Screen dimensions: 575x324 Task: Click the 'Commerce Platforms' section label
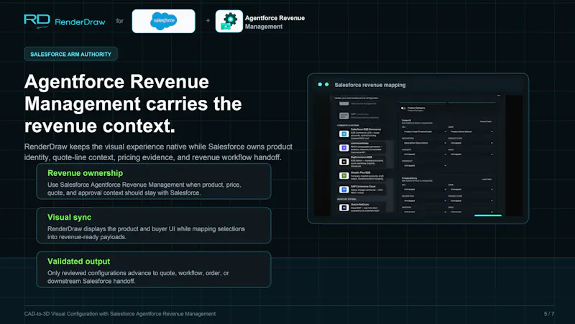348,125
